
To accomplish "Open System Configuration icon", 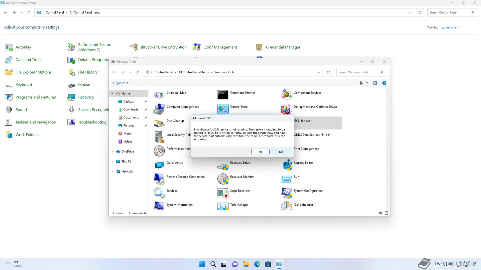I will 286,193.
